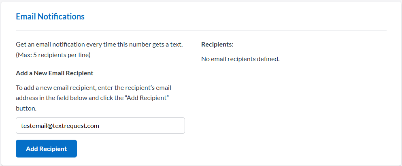Viewport: 402px width, 166px height.
Task: Click the word 'button.' ending the instructions
Action: point(26,109)
